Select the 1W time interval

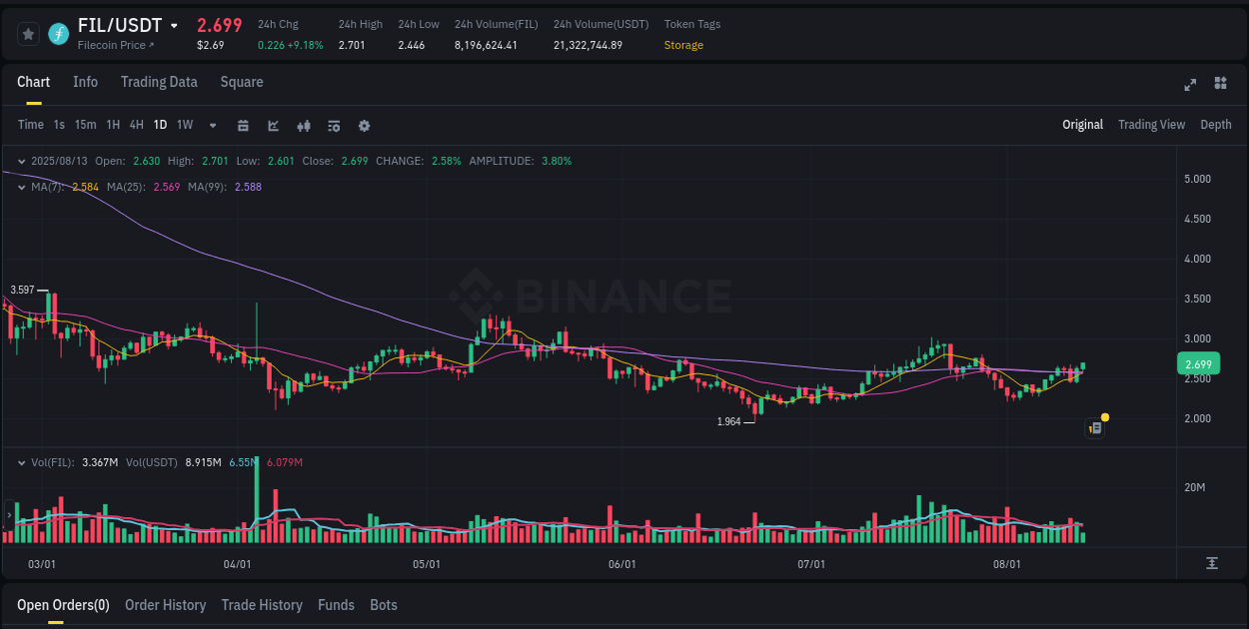point(184,126)
